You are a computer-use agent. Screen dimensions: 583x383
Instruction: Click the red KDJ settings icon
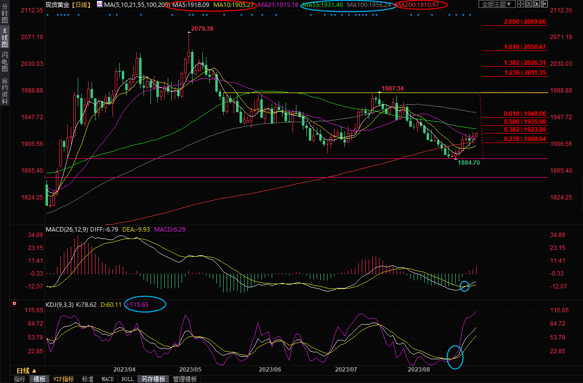[x=14, y=304]
